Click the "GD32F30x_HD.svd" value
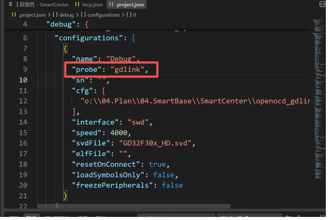328x220 pixels. 156,144
